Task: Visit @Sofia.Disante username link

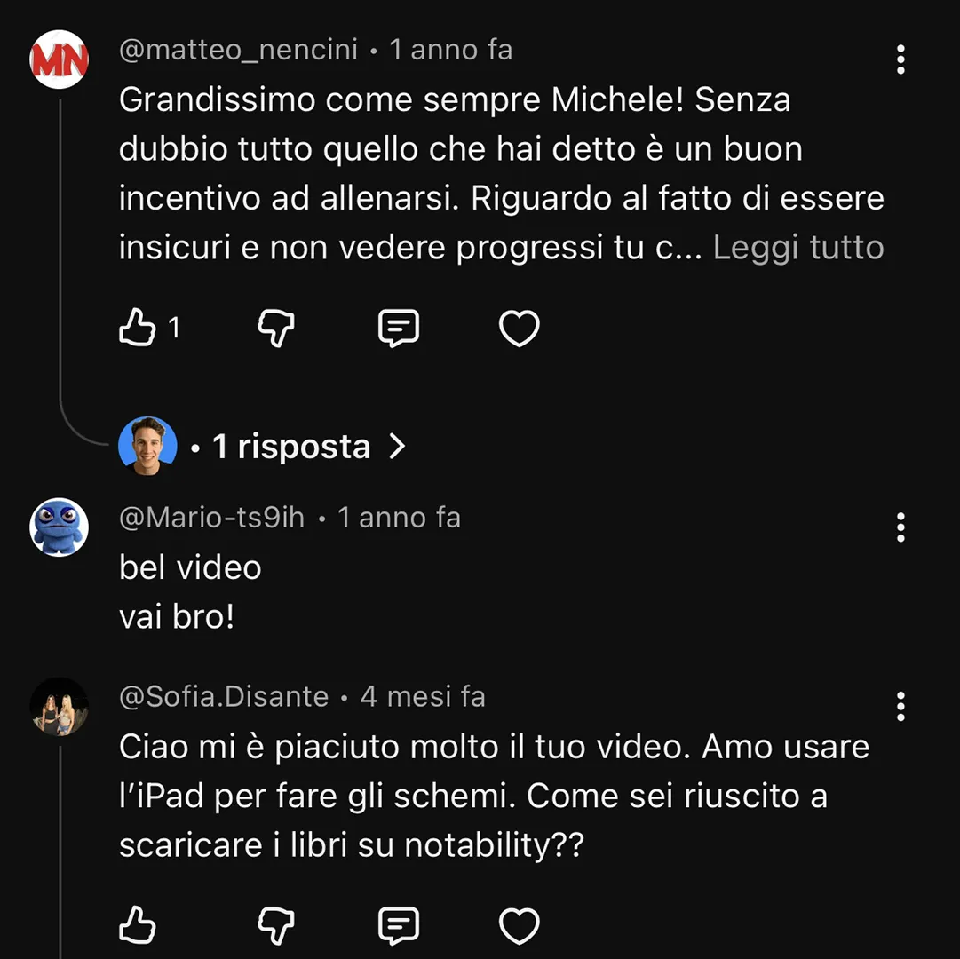Action: [224, 696]
